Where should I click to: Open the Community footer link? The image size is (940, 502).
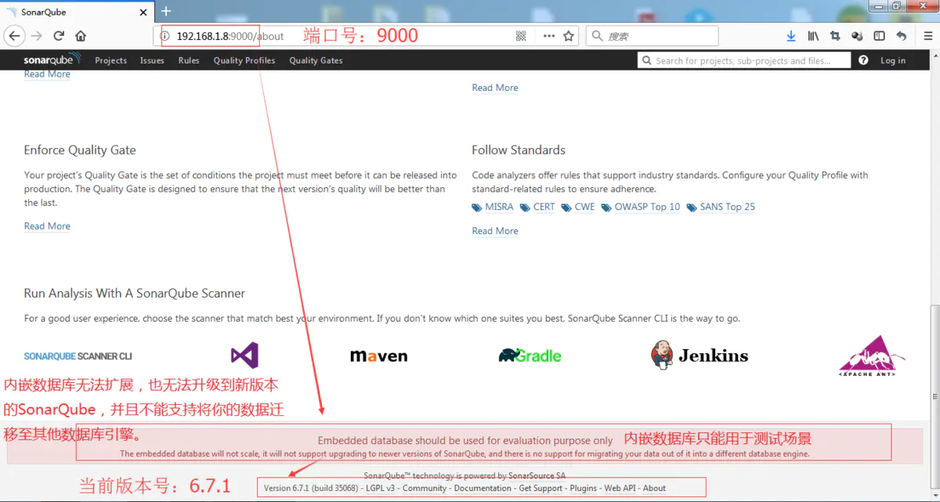[424, 488]
